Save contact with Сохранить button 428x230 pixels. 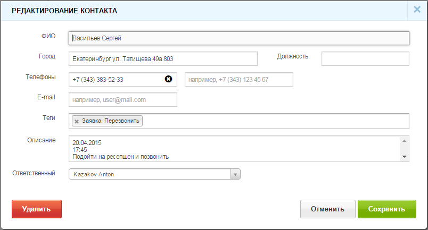point(387,209)
